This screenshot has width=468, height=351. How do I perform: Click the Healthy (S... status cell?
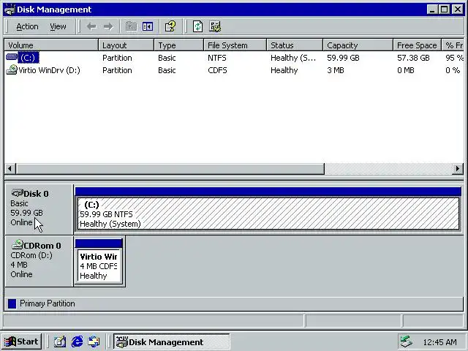click(293, 58)
